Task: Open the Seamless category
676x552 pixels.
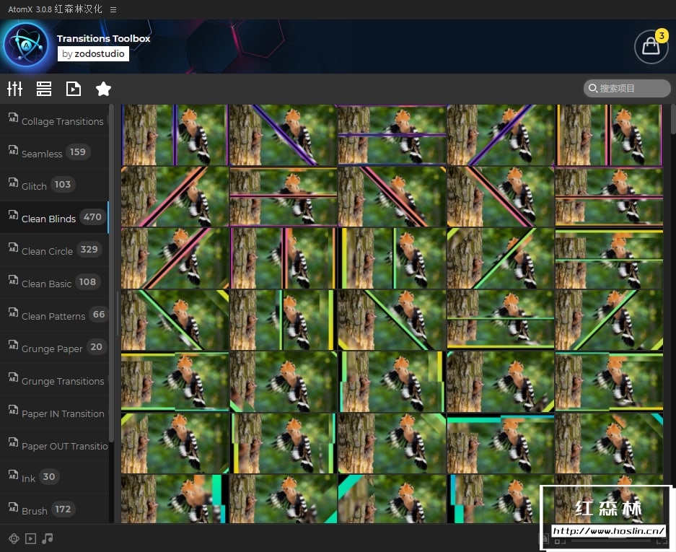Action: pos(42,154)
